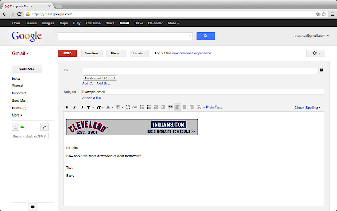Viewport: 337px width, 211px height.
Task: Open the contacts picker icon beside To
Action: tap(321, 70)
